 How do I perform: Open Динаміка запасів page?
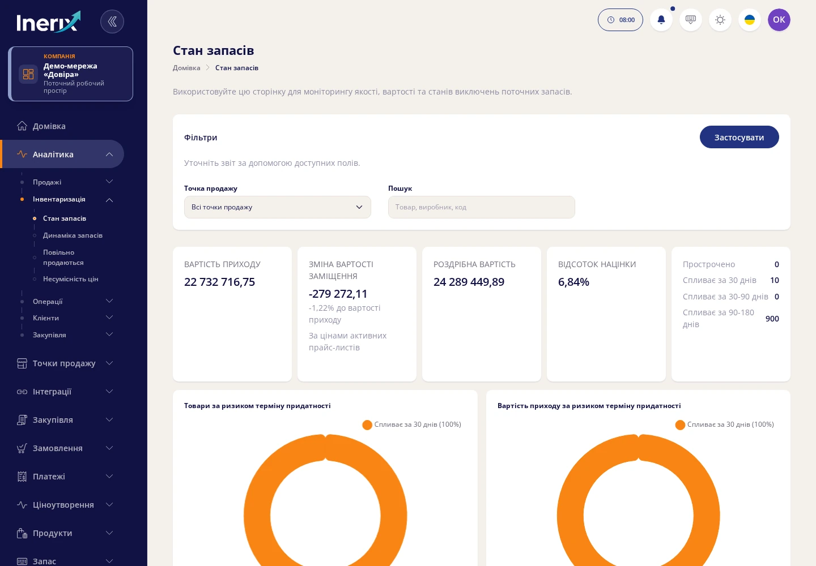[73, 235]
